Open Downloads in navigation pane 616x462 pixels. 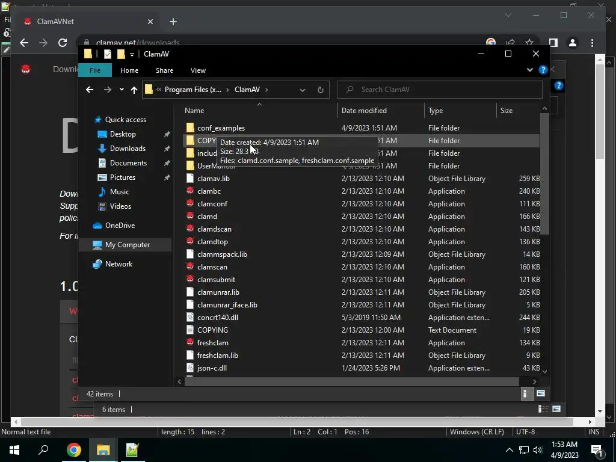[x=128, y=149]
